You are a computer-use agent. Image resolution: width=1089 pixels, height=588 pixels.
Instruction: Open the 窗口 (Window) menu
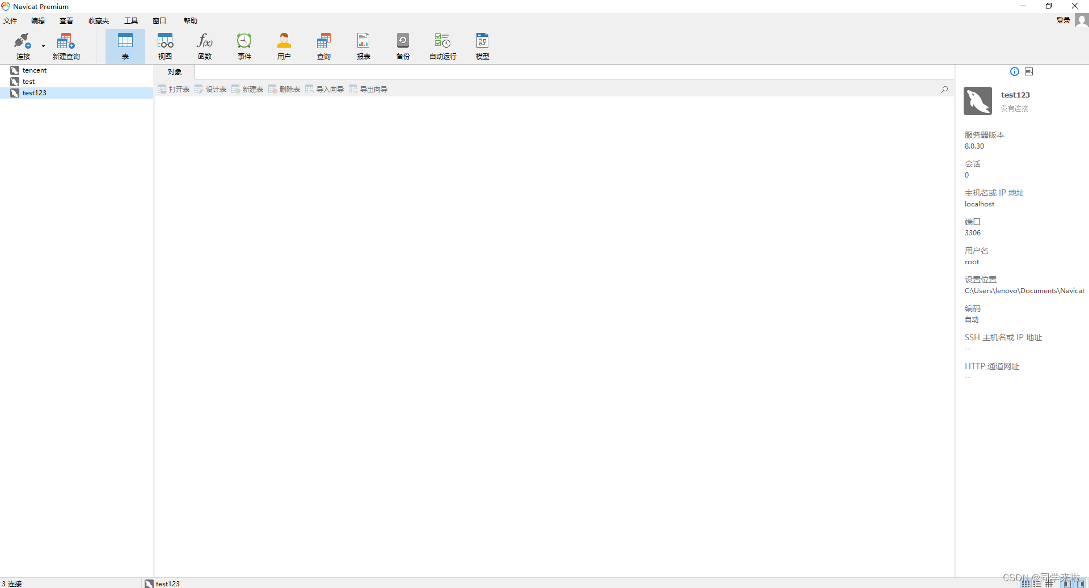159,21
